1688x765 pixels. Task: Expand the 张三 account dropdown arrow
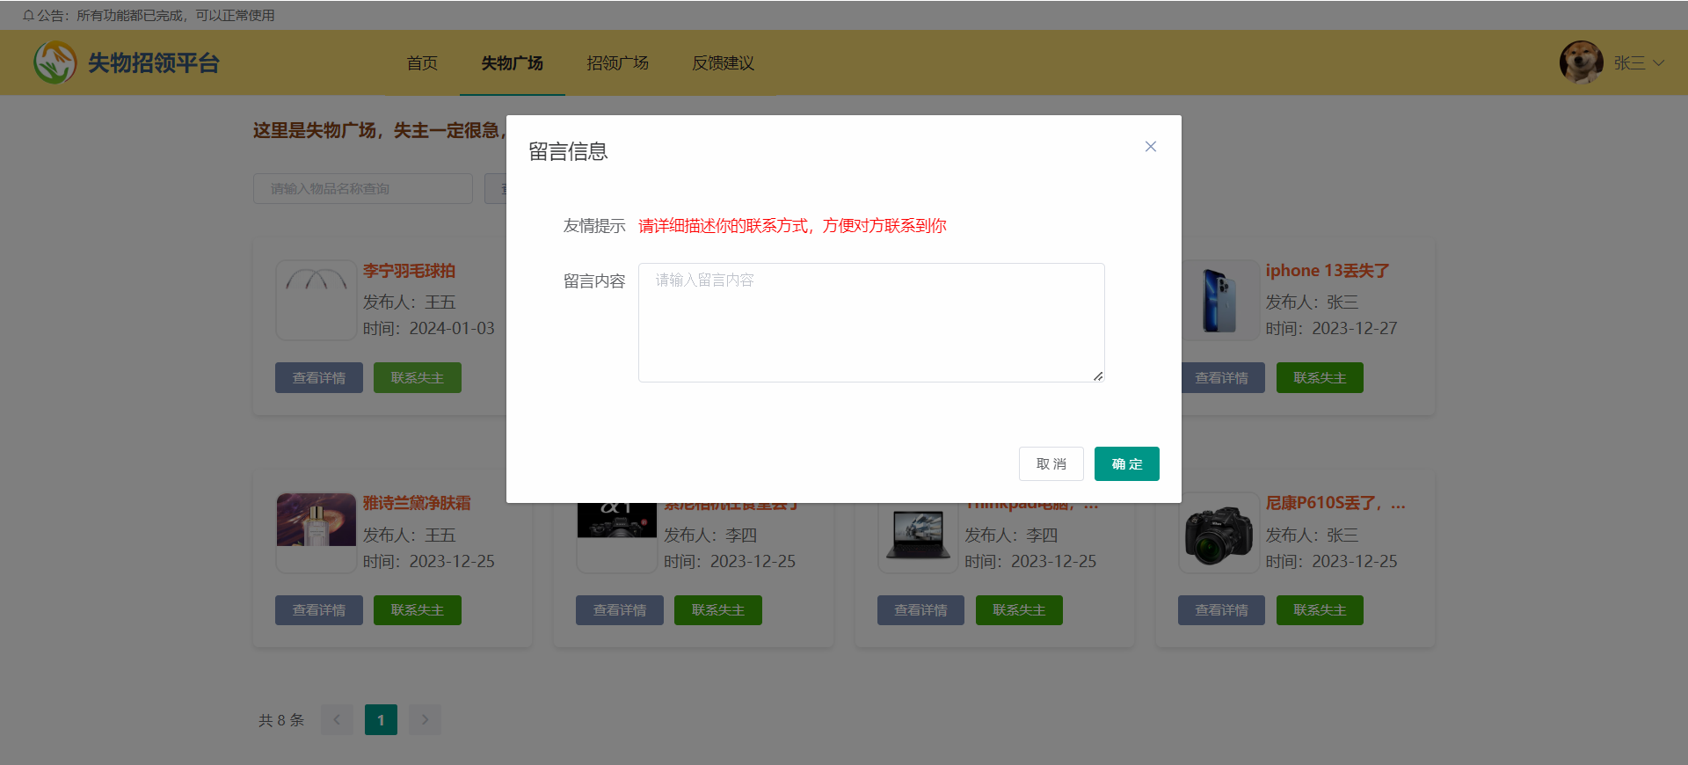[1658, 63]
